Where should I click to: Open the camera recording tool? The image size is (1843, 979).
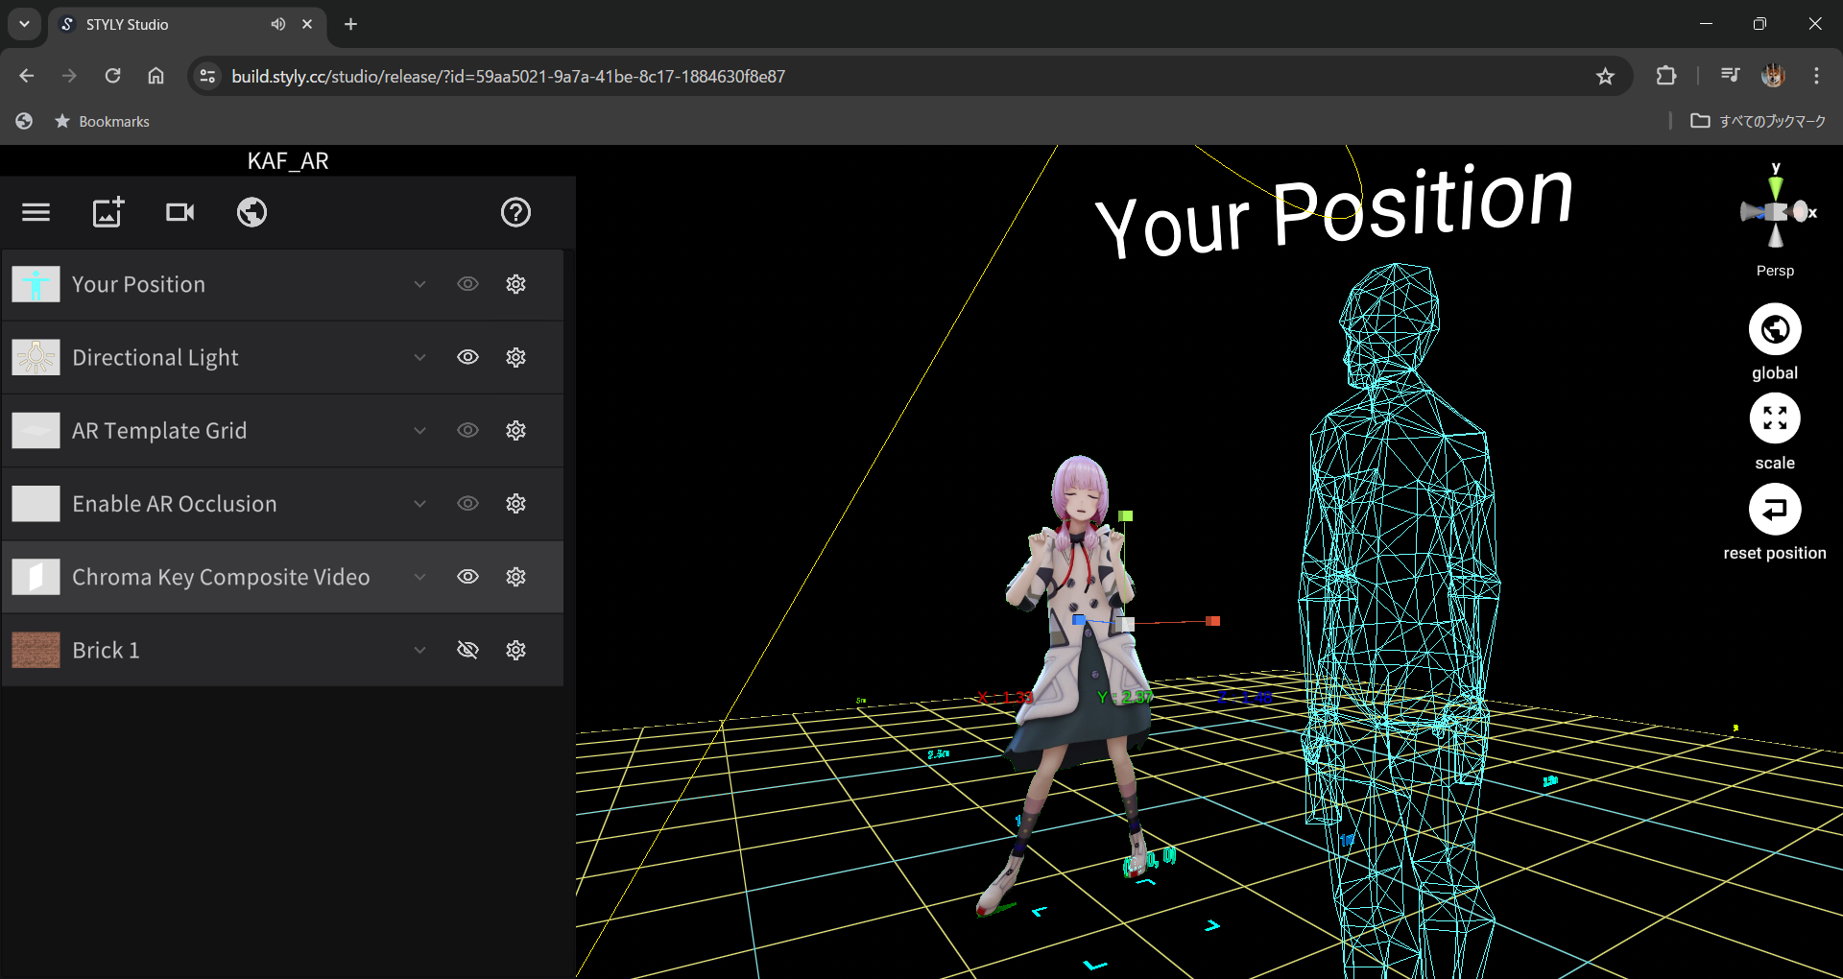[180, 212]
